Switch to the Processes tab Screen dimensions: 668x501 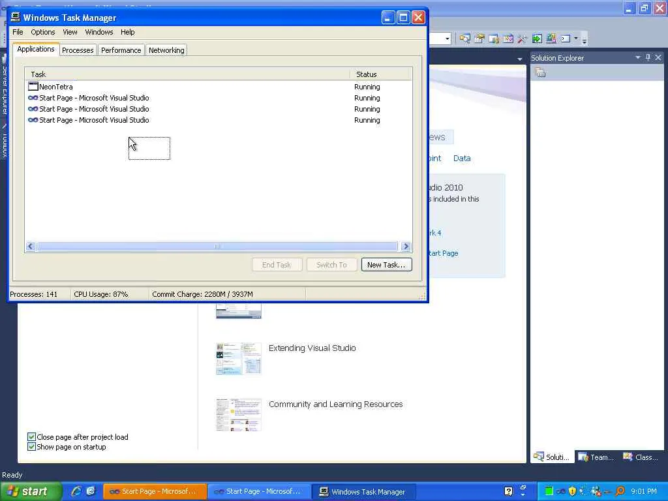[x=78, y=50]
